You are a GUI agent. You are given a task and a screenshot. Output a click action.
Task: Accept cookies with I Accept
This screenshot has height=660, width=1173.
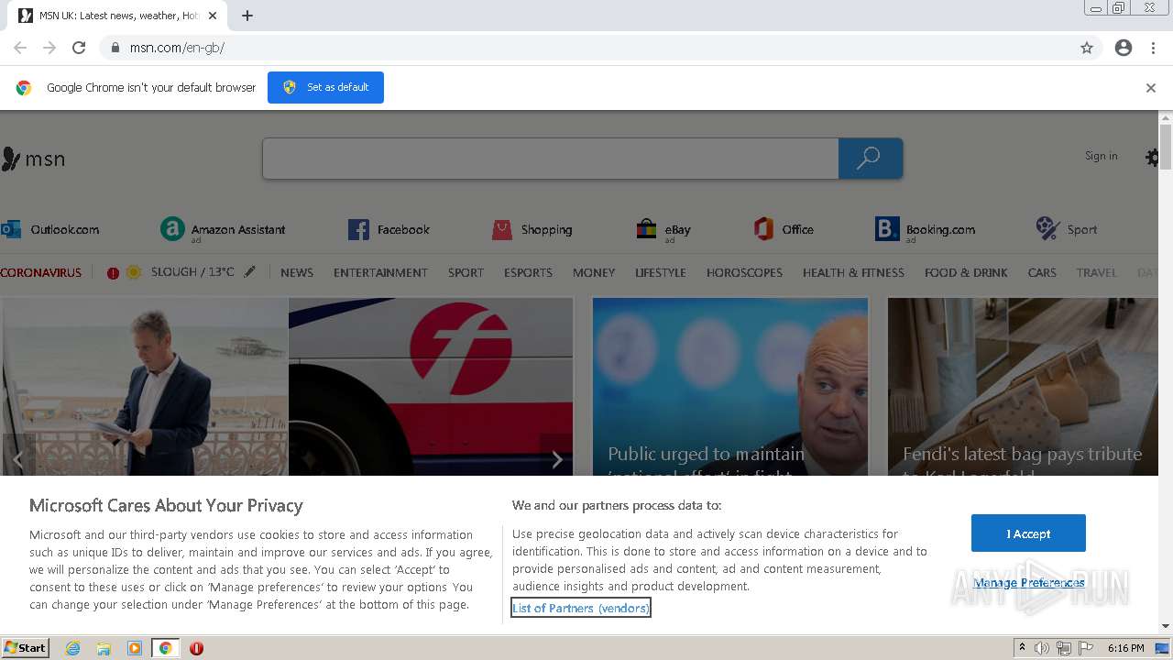pyautogui.click(x=1028, y=533)
